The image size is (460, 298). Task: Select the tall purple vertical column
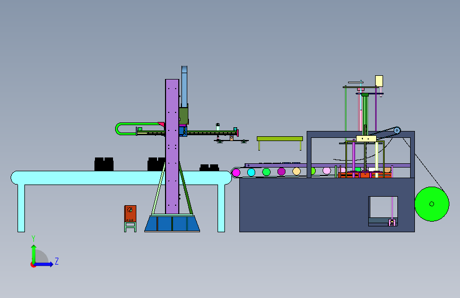point(172,147)
